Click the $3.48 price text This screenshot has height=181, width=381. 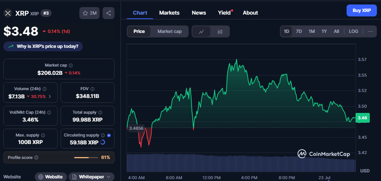21,31
